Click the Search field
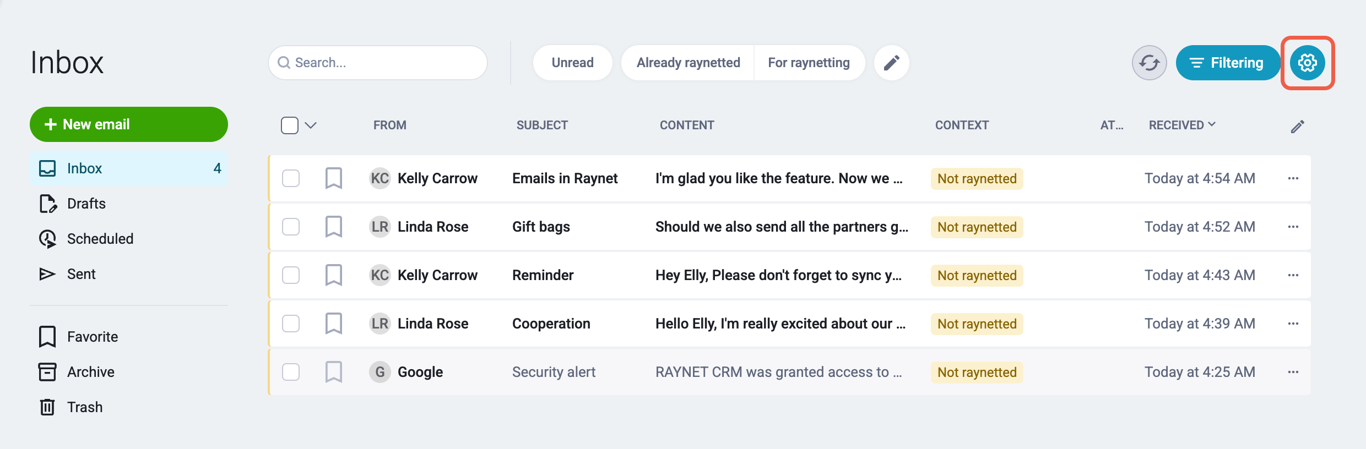Screen dimensions: 1366x449 pos(378,63)
